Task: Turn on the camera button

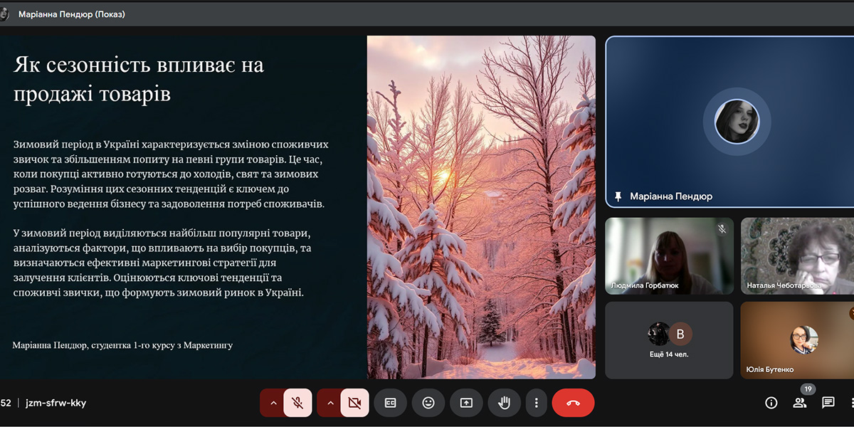Action: click(354, 403)
